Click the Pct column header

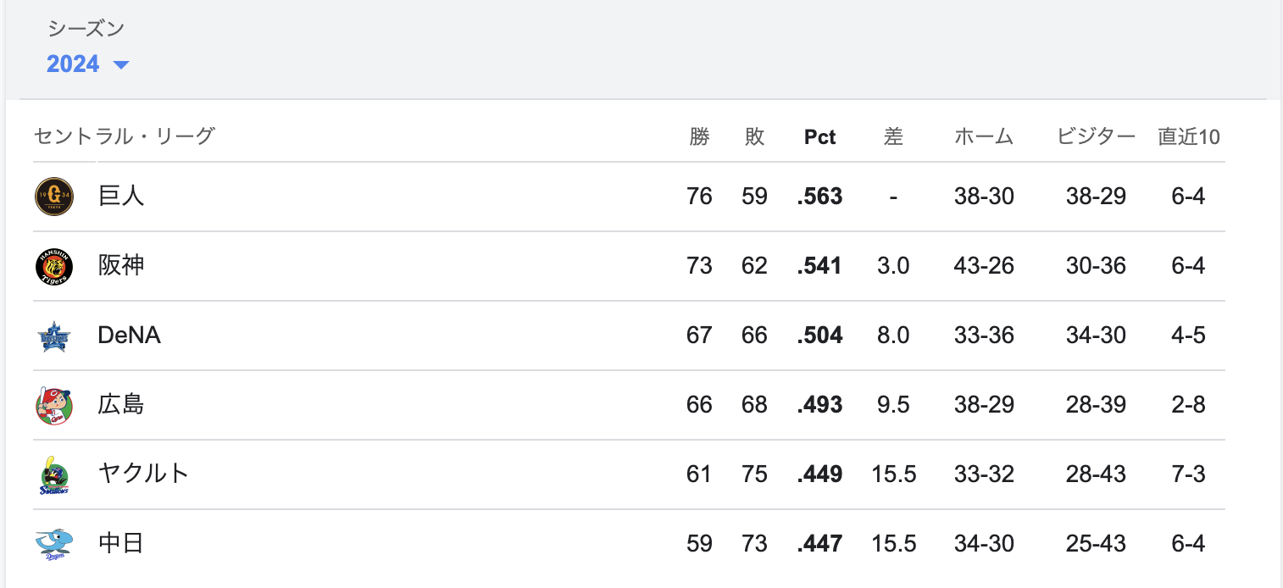click(819, 137)
